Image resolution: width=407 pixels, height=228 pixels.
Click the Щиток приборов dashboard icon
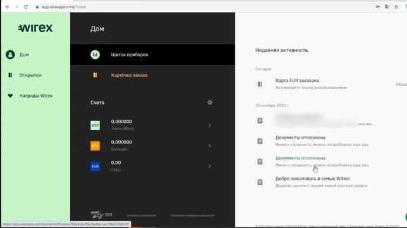coord(95,54)
